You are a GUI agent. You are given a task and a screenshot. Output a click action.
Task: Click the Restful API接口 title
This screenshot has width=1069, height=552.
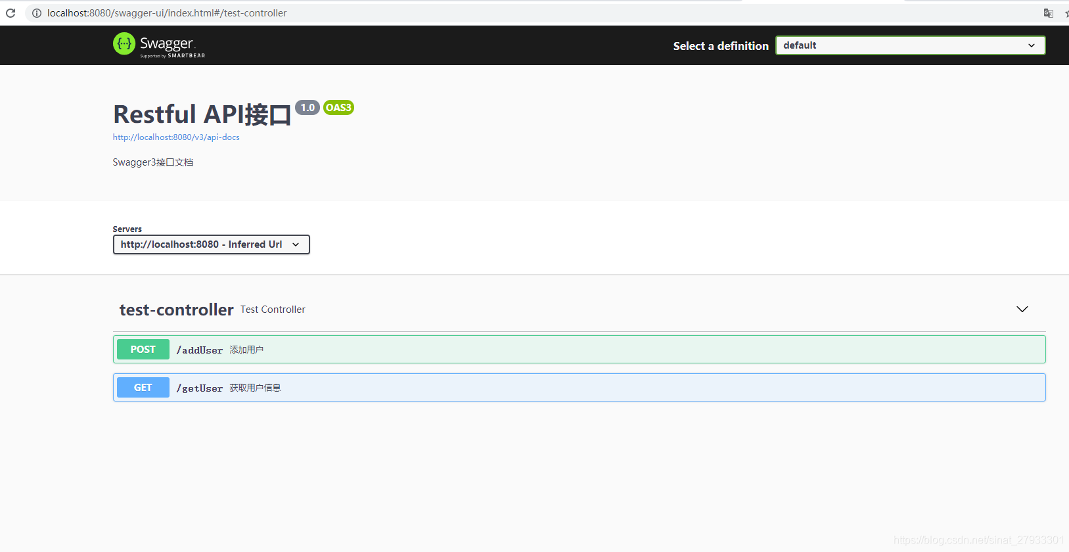[202, 114]
